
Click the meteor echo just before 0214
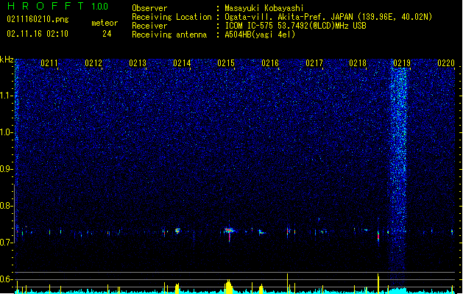[x=177, y=231]
